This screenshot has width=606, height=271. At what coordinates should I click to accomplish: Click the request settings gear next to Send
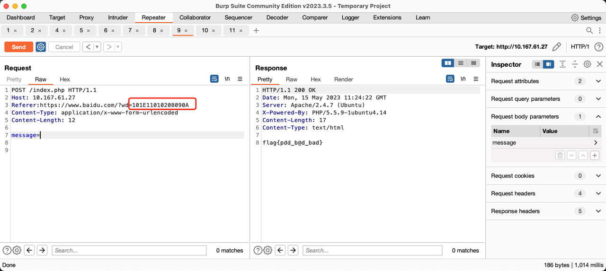41,47
